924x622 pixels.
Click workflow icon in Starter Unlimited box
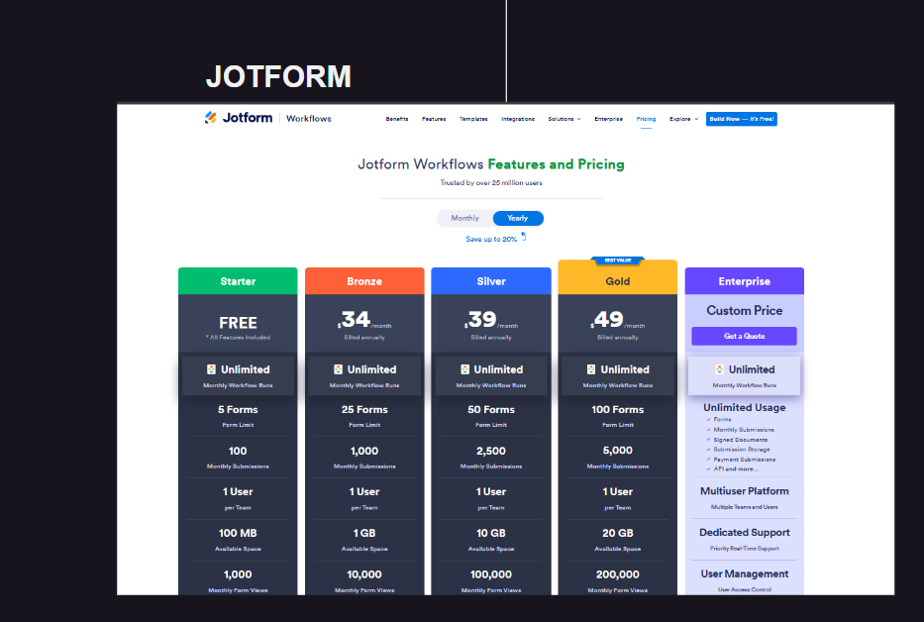click(211, 369)
